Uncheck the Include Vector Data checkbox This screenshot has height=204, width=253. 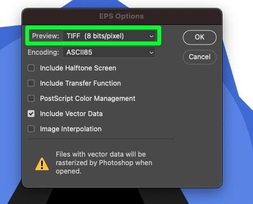[31, 114]
